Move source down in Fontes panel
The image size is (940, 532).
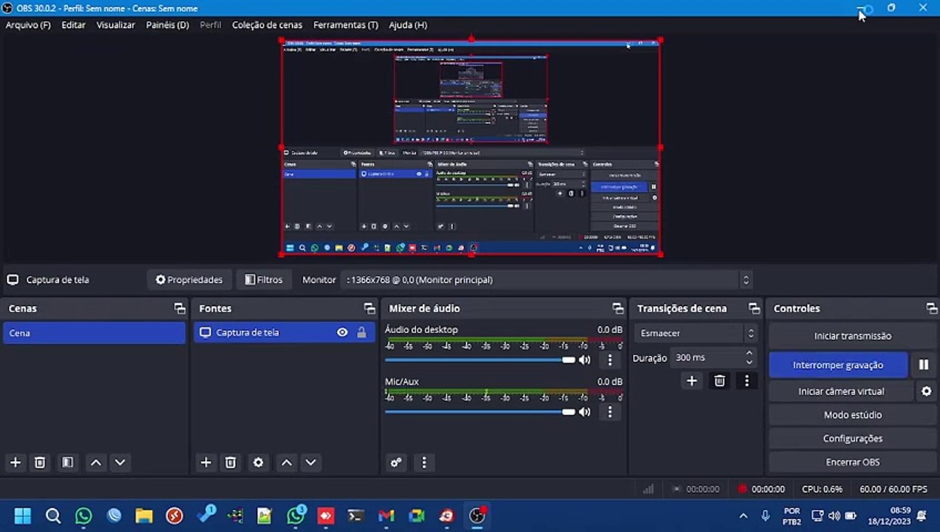point(311,463)
